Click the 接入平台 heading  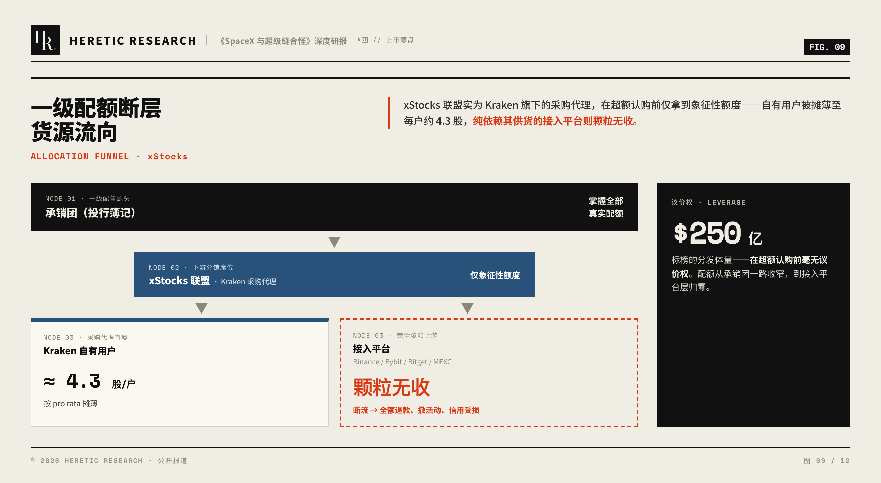(371, 349)
